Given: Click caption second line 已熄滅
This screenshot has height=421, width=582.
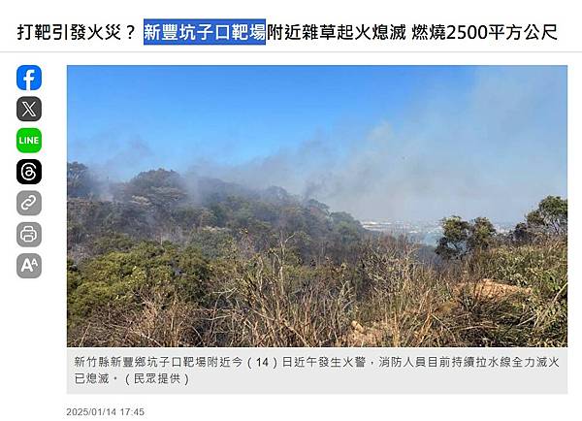Looking at the screenshot, I should point(91,378).
